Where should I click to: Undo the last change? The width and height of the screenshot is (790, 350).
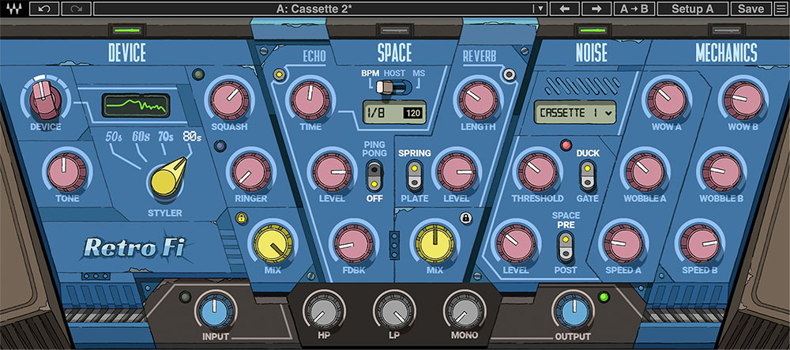(x=43, y=9)
